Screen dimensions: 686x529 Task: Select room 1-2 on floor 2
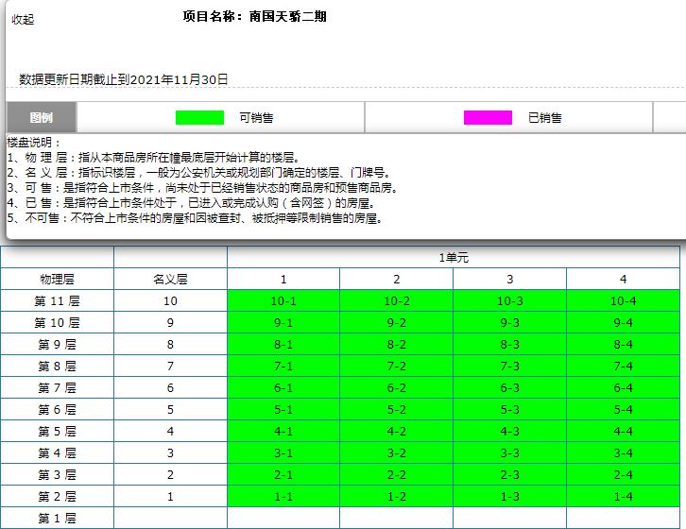(396, 496)
